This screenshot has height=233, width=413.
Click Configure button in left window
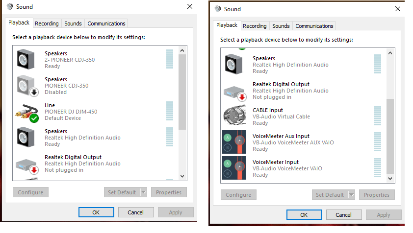(30, 192)
